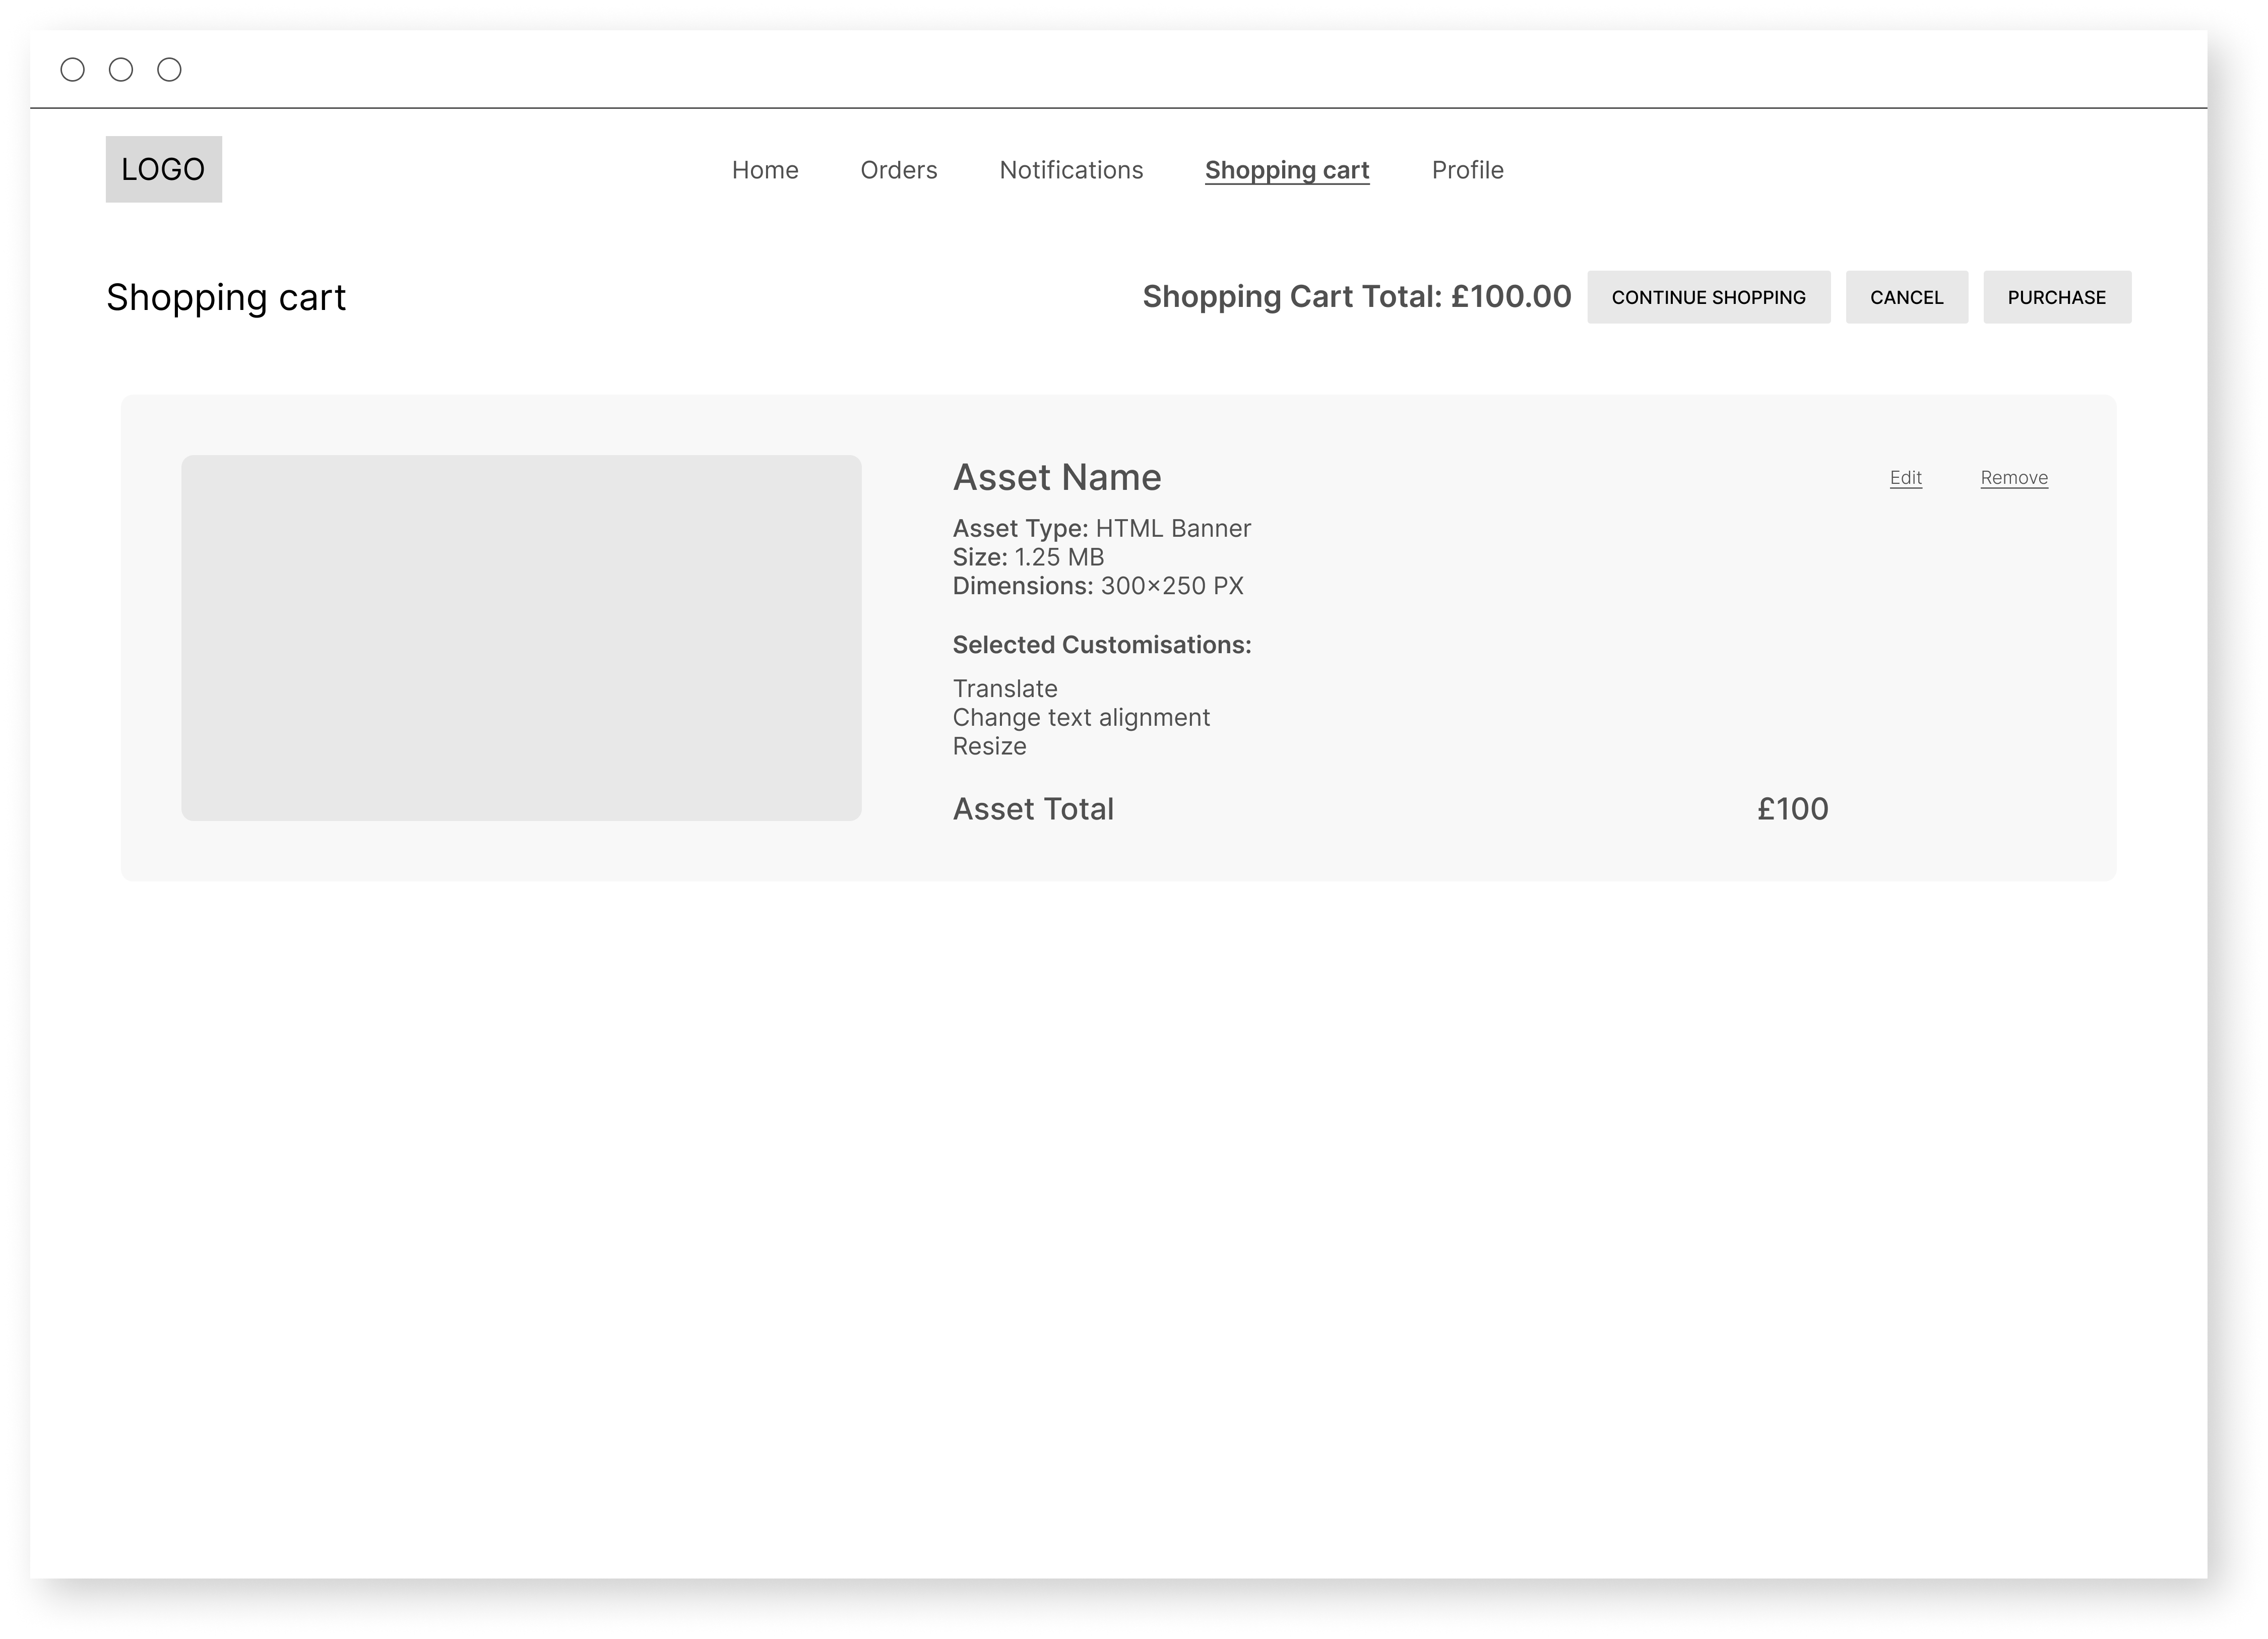The width and height of the screenshot is (2268, 1639).
Task: Click the first window control circle
Action: click(x=73, y=69)
